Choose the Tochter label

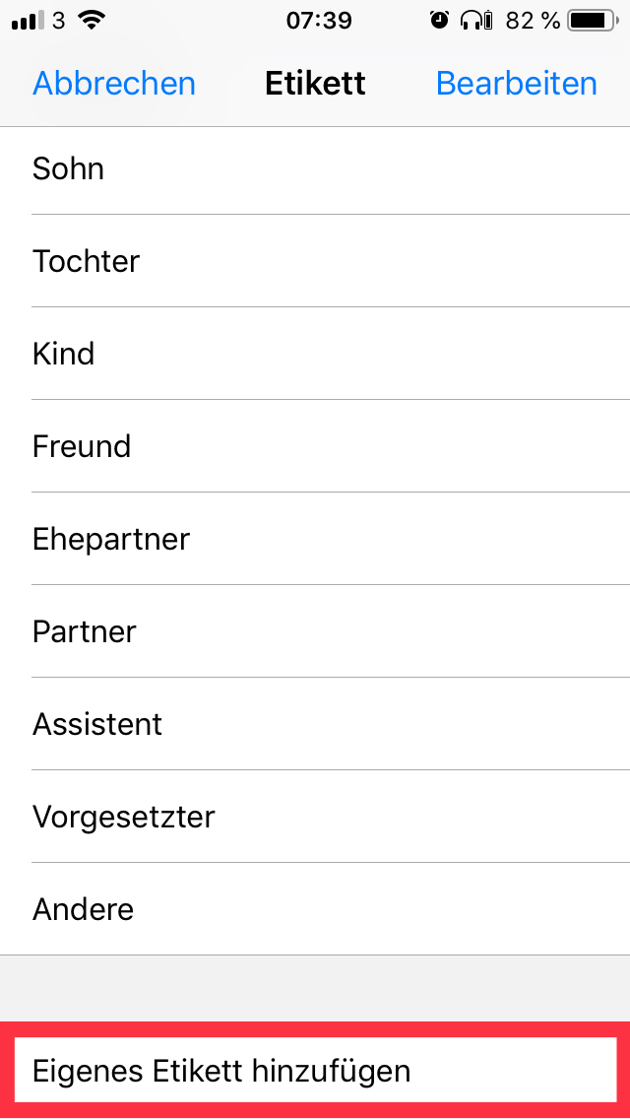point(315,261)
